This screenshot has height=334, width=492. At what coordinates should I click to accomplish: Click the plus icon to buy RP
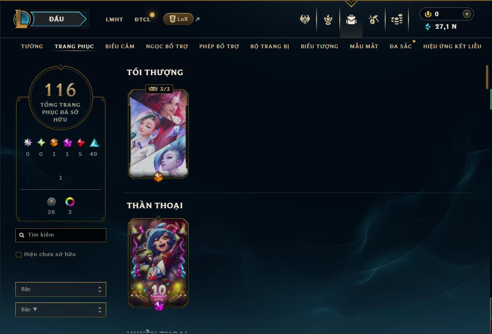coord(466,14)
